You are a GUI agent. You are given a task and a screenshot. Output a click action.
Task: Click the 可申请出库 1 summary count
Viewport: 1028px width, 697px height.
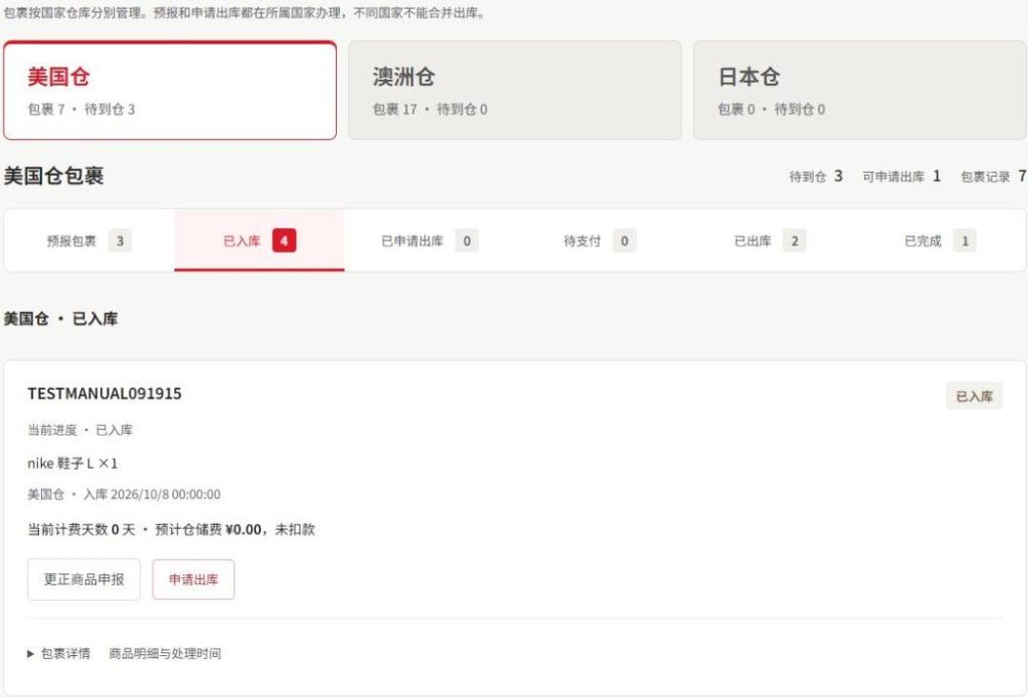[901, 176]
